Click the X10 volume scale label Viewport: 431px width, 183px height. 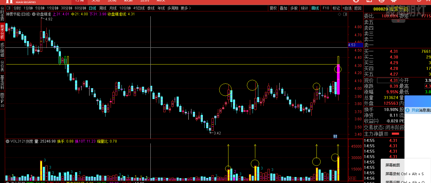[352, 179]
